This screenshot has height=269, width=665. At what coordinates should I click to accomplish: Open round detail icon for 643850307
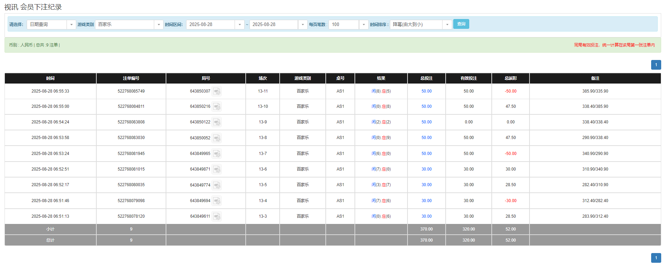click(217, 92)
